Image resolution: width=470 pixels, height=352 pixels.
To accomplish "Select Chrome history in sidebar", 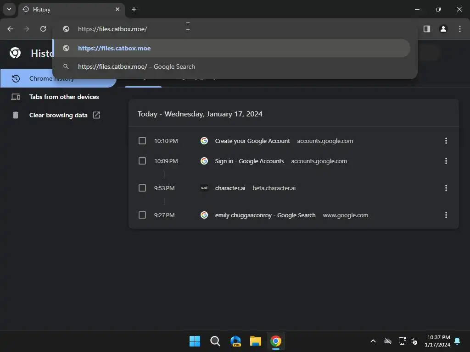I will pyautogui.click(x=58, y=78).
